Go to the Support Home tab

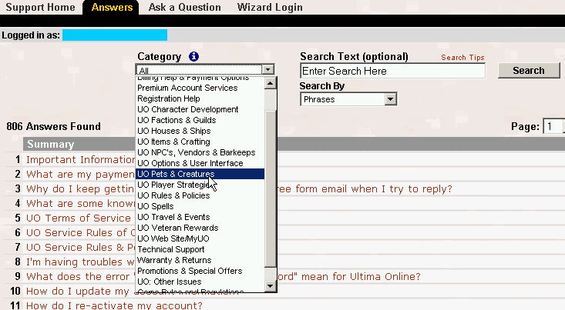(x=40, y=7)
